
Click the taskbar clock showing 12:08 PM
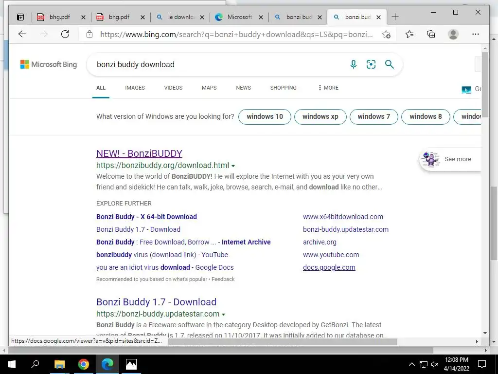click(456, 364)
